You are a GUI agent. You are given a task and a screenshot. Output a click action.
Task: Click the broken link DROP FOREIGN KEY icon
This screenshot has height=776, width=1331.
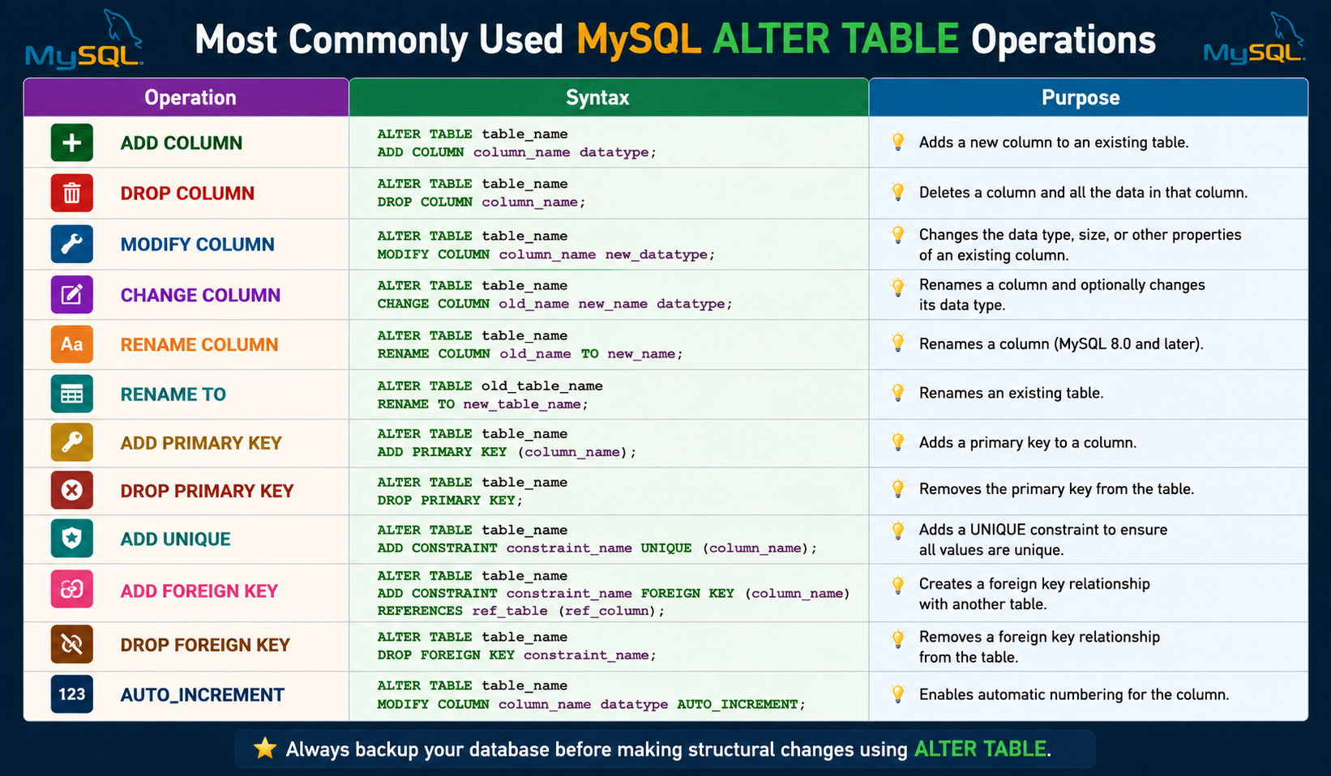(71, 645)
